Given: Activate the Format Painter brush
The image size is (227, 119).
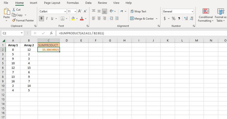Looking at the screenshot, I should click(x=14, y=20).
